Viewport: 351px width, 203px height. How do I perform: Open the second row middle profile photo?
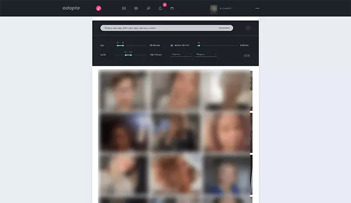[x=175, y=132]
